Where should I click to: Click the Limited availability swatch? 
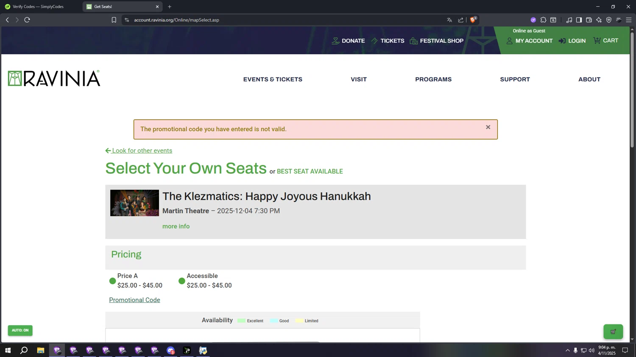299,321
